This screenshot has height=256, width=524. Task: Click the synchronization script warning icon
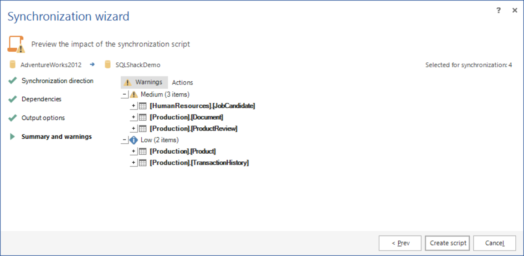point(16,44)
